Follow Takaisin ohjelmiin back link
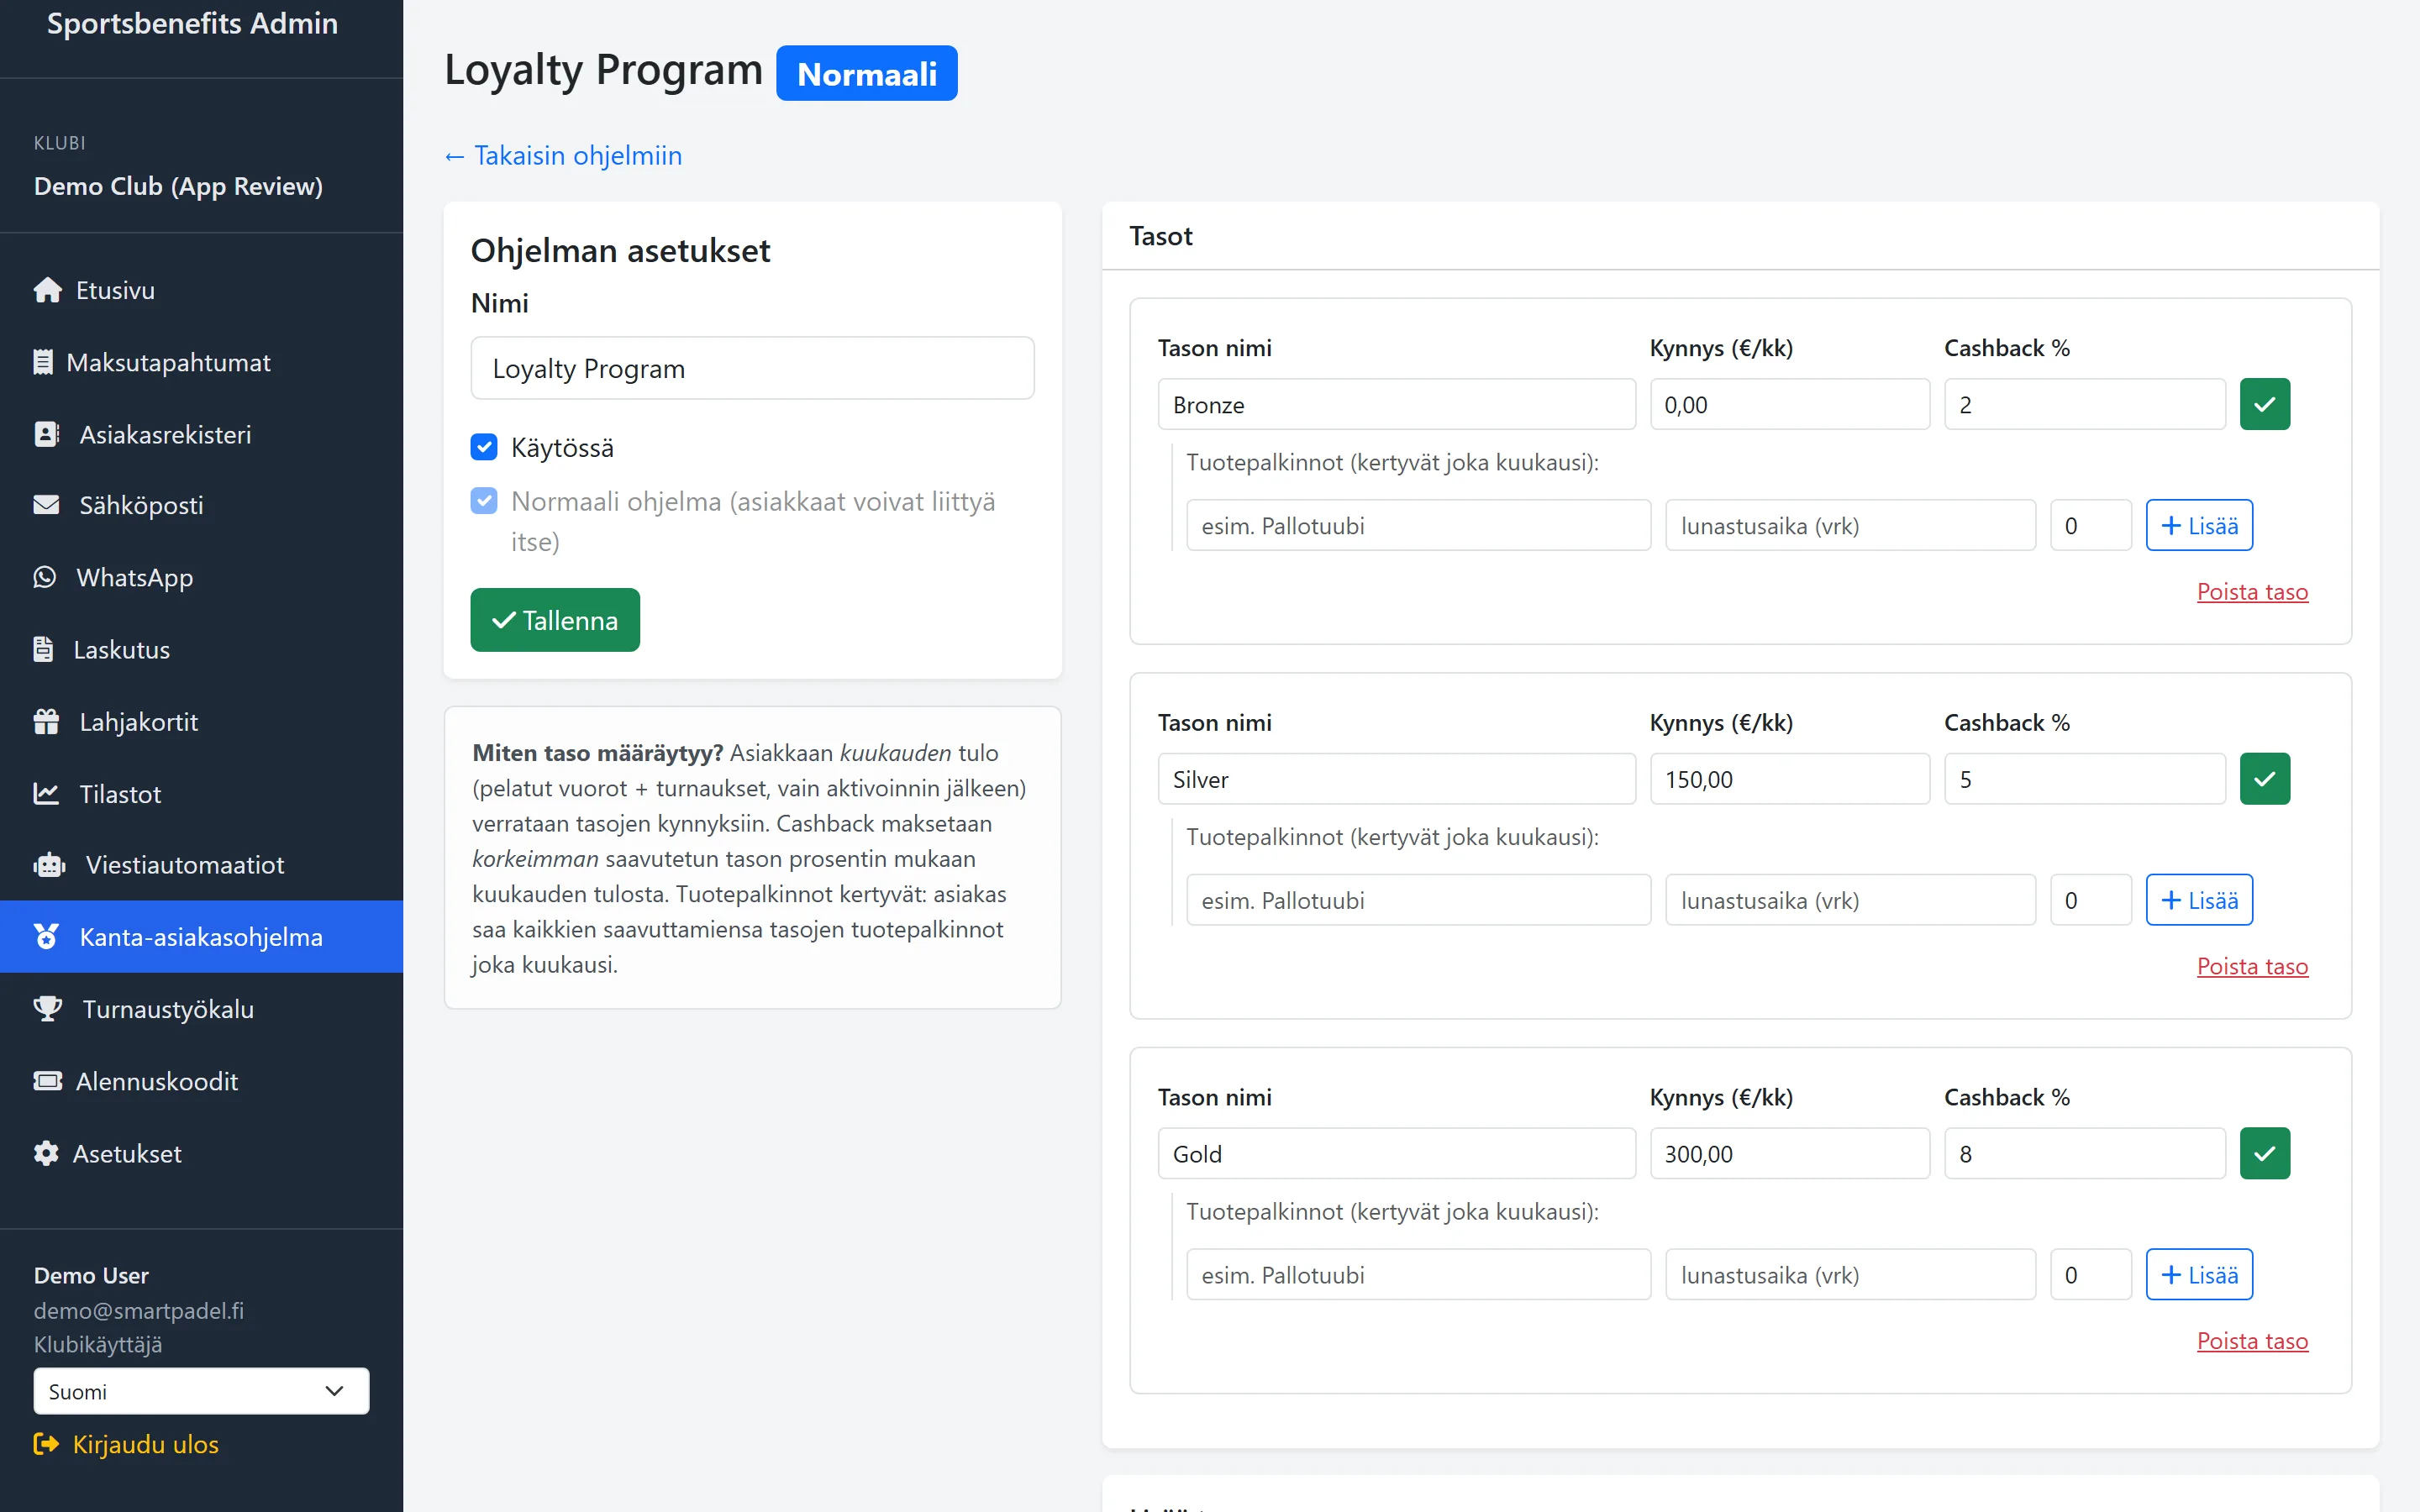The height and width of the screenshot is (1512, 2420). 563,156
